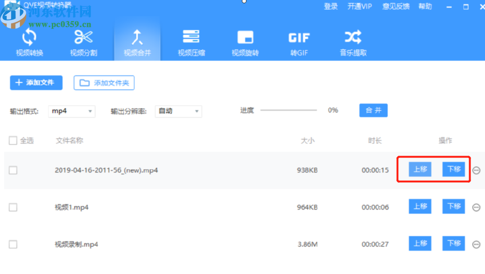Viewport: 485px width, 274px height.
Task: Open more options for 视频录制.mp4
Action: pos(476,244)
